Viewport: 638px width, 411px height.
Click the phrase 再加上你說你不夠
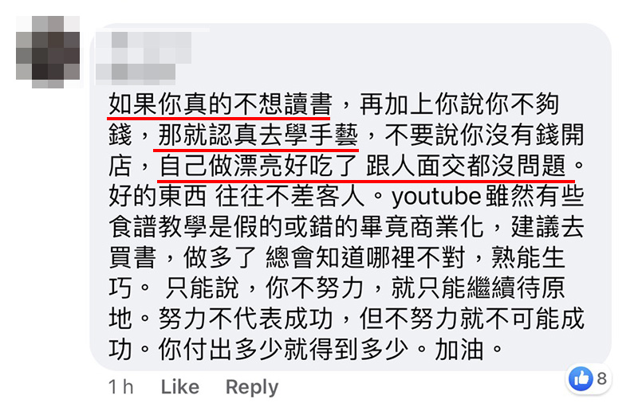(x=459, y=104)
